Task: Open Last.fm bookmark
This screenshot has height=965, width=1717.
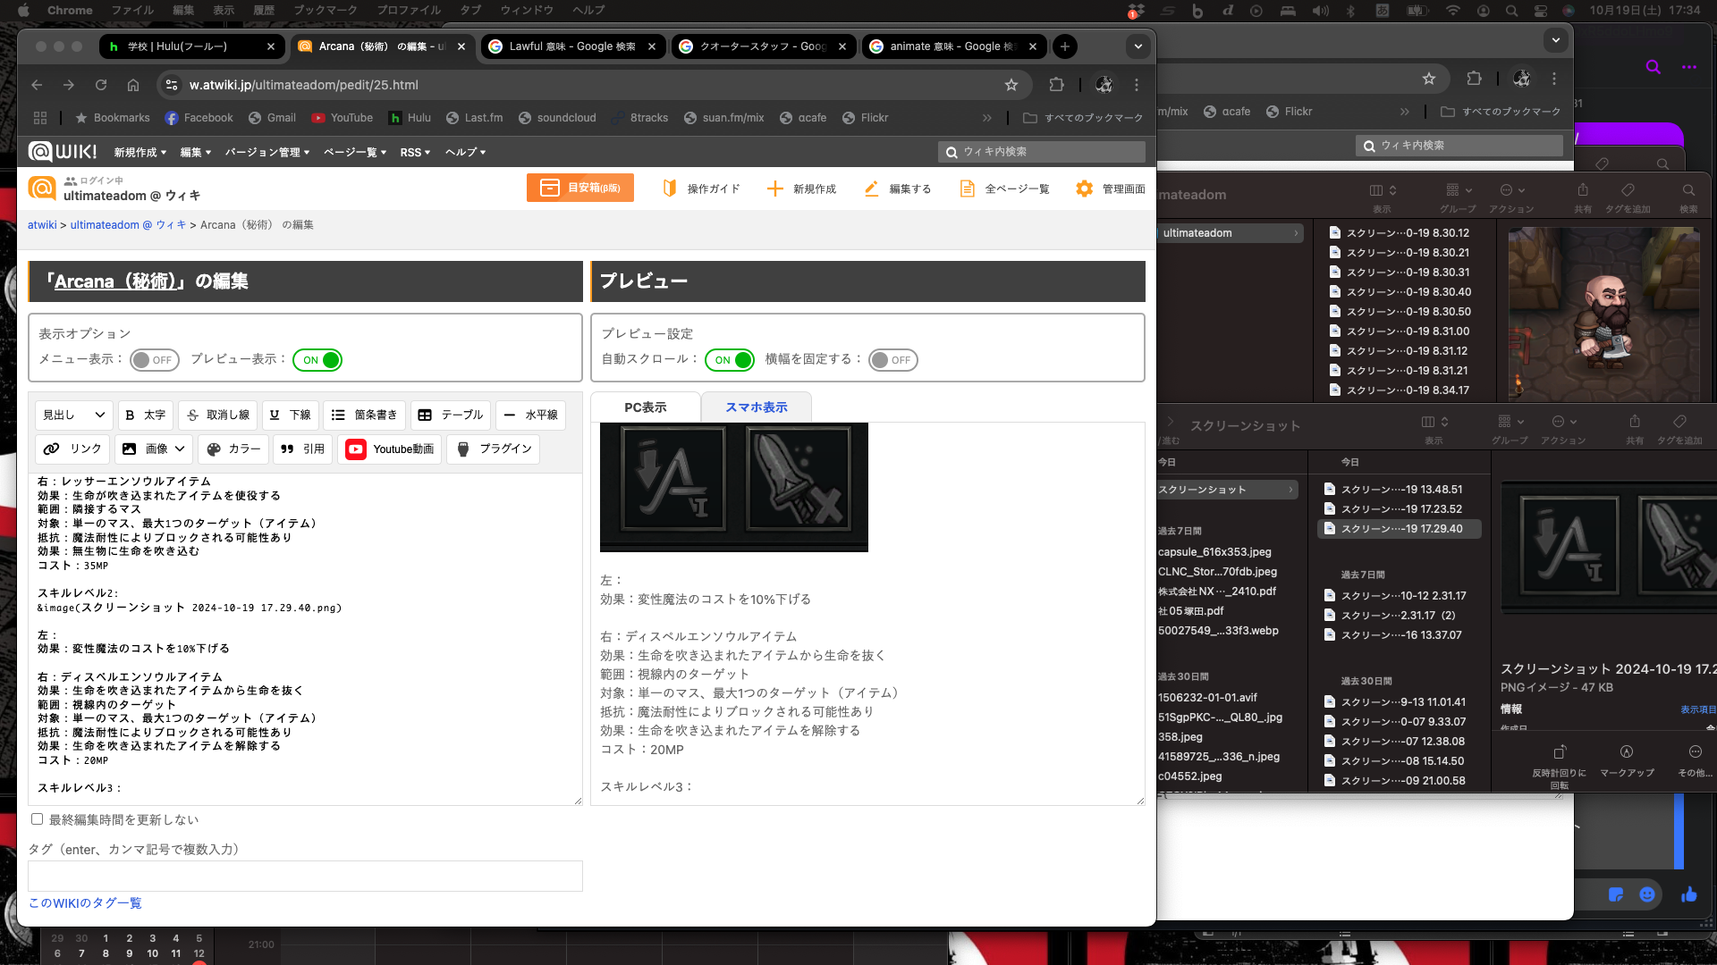Action: (x=474, y=118)
